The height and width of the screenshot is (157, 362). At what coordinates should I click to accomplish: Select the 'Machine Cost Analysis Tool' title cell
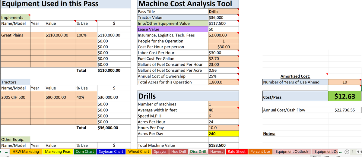188,4
